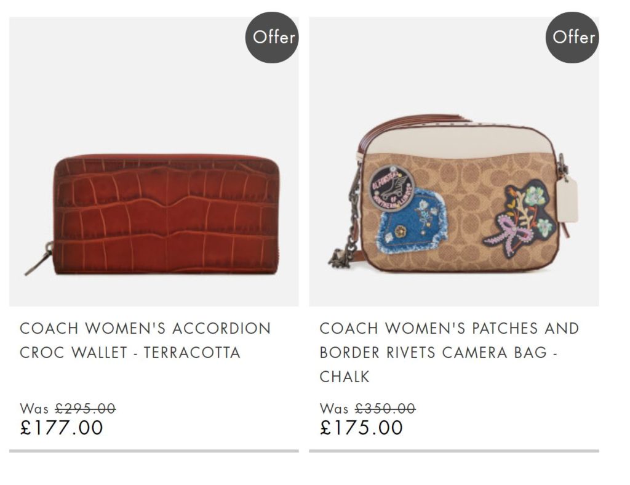Open the Coach Women's Patches Camera Bag title link
The image size is (630, 485).
coord(449,353)
